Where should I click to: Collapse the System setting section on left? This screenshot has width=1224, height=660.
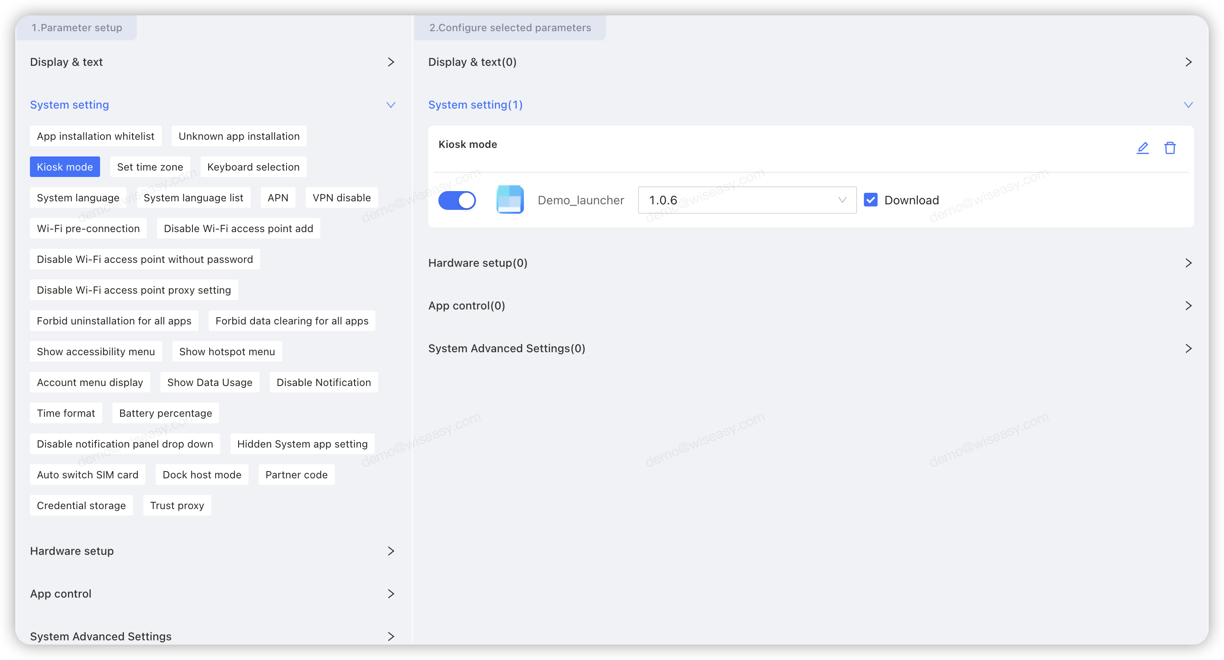pos(390,105)
